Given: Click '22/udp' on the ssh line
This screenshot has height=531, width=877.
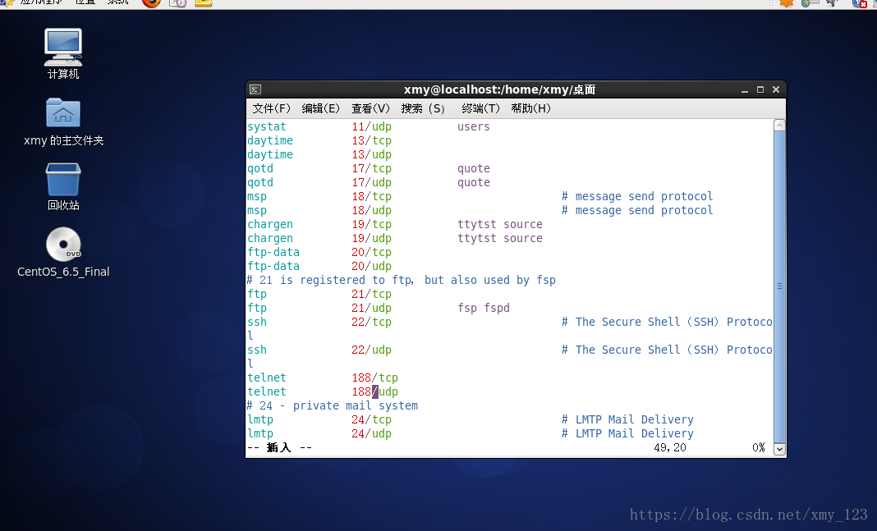Looking at the screenshot, I should coord(371,350).
